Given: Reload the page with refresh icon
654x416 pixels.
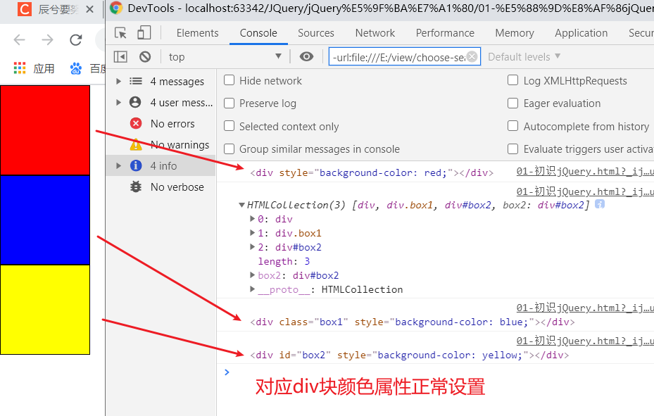Looking at the screenshot, I should pyautogui.click(x=75, y=40).
